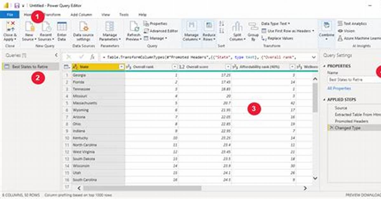The height and width of the screenshot is (199, 381).
Task: Click the Combine icon
Action: coord(326,26)
